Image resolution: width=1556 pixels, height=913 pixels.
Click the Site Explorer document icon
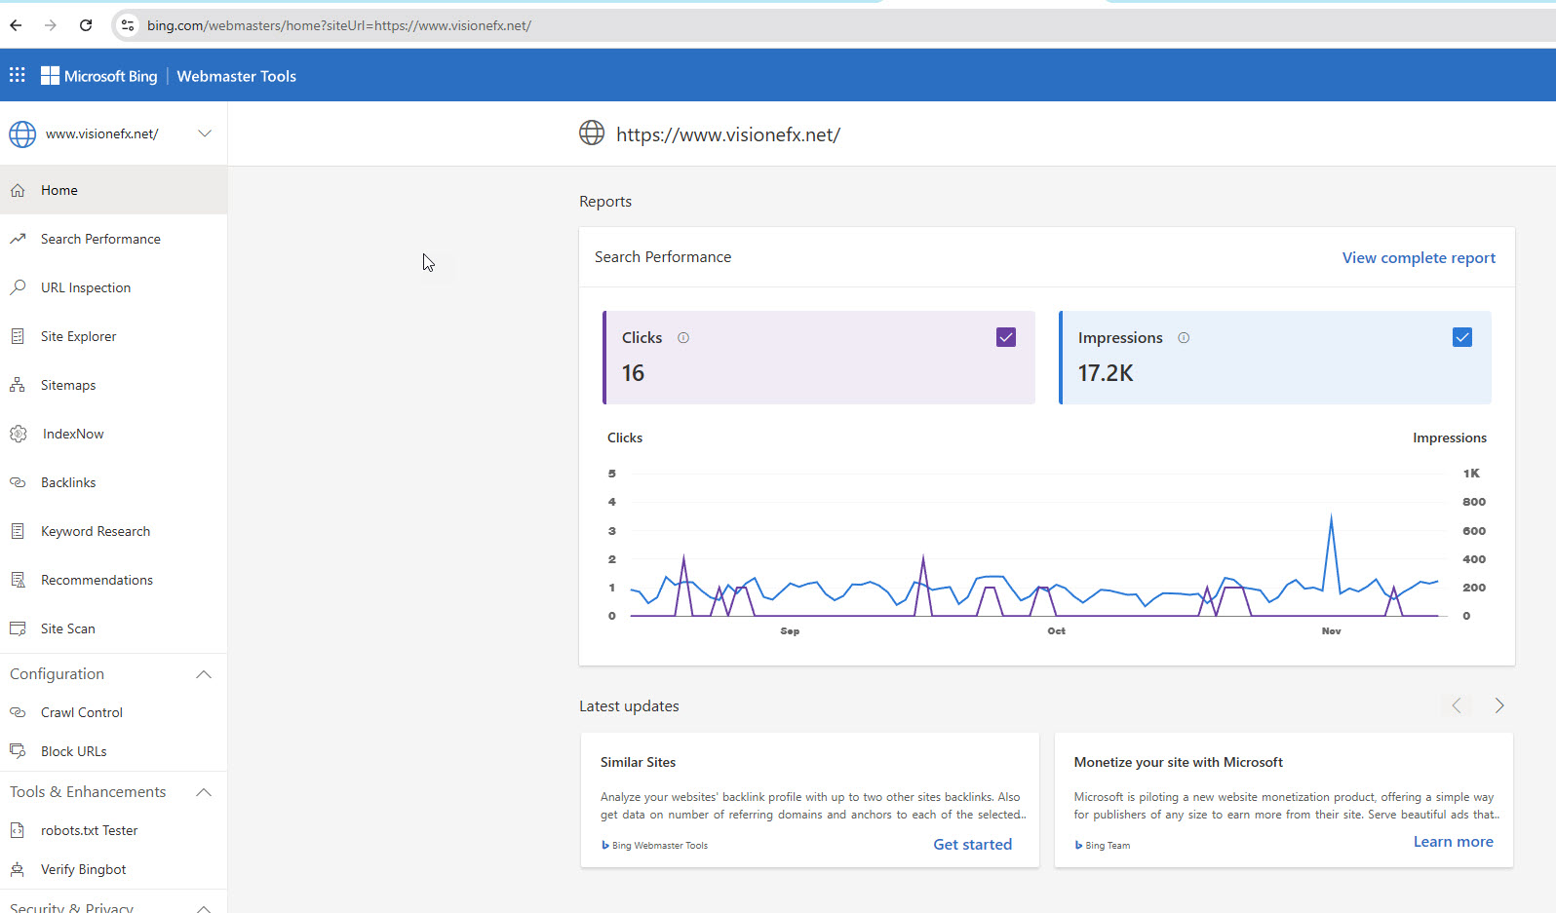pos(18,336)
